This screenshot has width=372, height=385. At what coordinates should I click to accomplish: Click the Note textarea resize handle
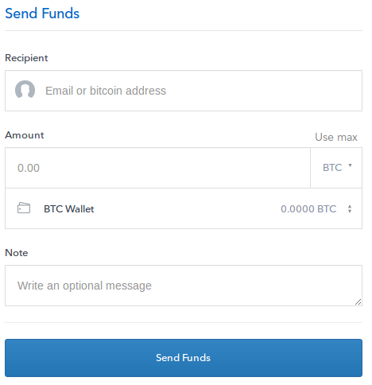pyautogui.click(x=358, y=301)
